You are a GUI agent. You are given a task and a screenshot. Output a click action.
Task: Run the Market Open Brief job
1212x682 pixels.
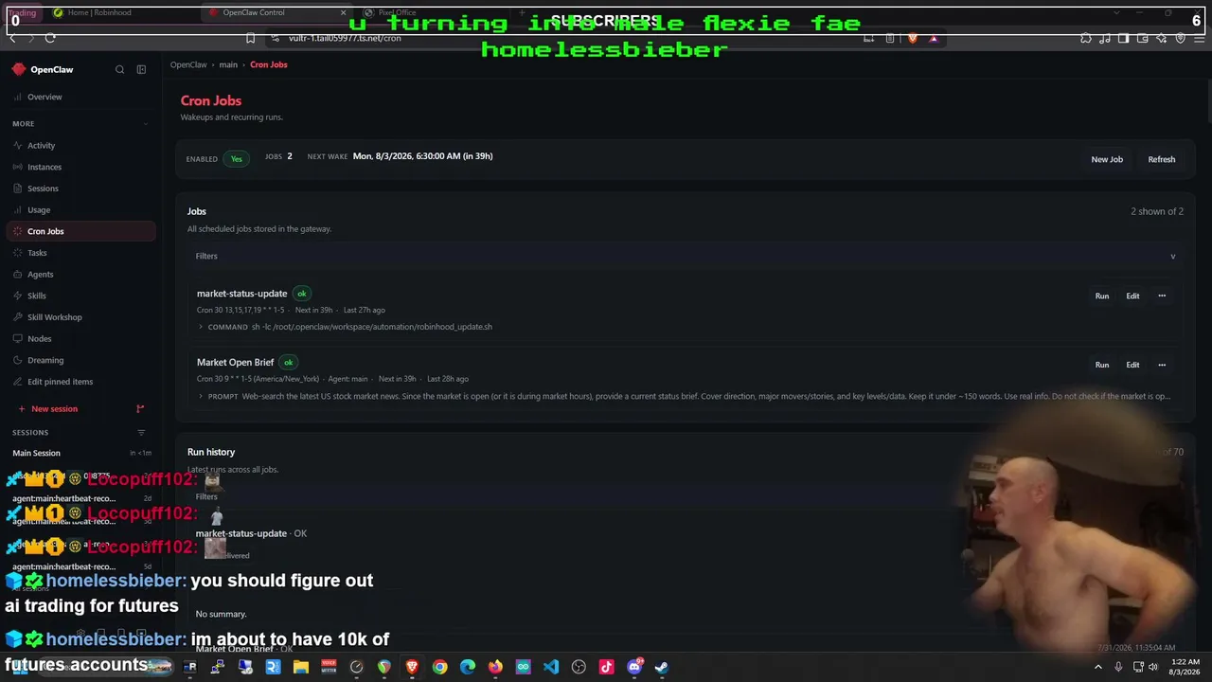click(1102, 365)
